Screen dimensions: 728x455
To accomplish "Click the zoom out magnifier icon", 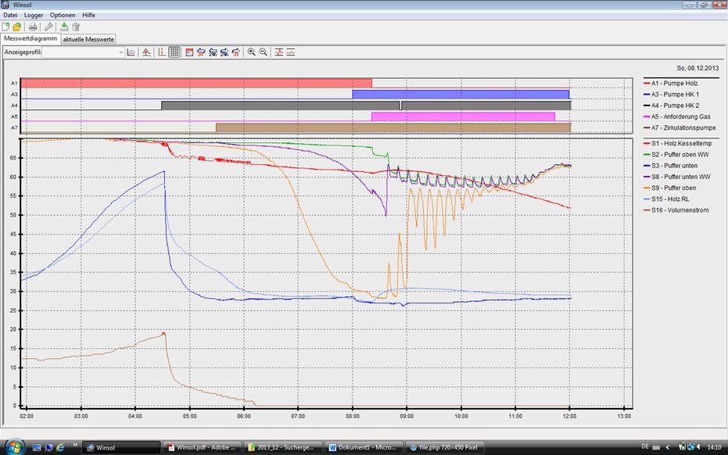I will coord(264,52).
